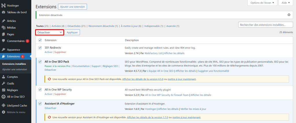Click Activer under 301 Redirects
Image resolution: width=296 pixels, height=123 pixels.
48,52
